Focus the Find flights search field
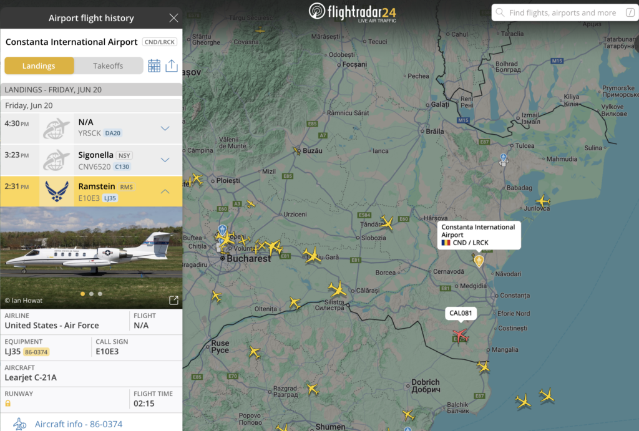 (x=564, y=12)
